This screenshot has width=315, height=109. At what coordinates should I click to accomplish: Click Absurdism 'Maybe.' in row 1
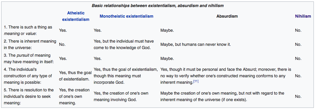coord(167,30)
